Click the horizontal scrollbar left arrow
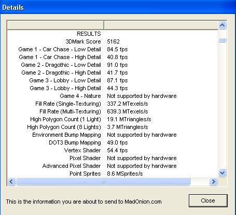 pyautogui.click(x=11, y=182)
